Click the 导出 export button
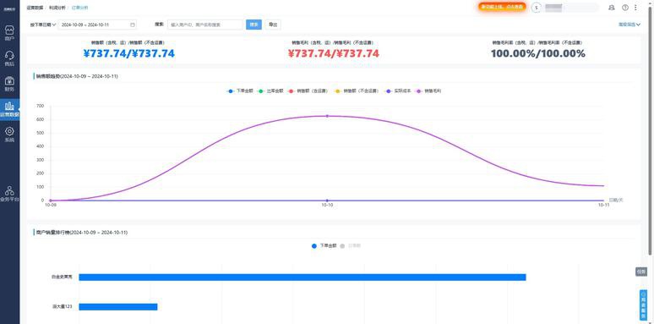The width and height of the screenshot is (654, 324). [273, 25]
